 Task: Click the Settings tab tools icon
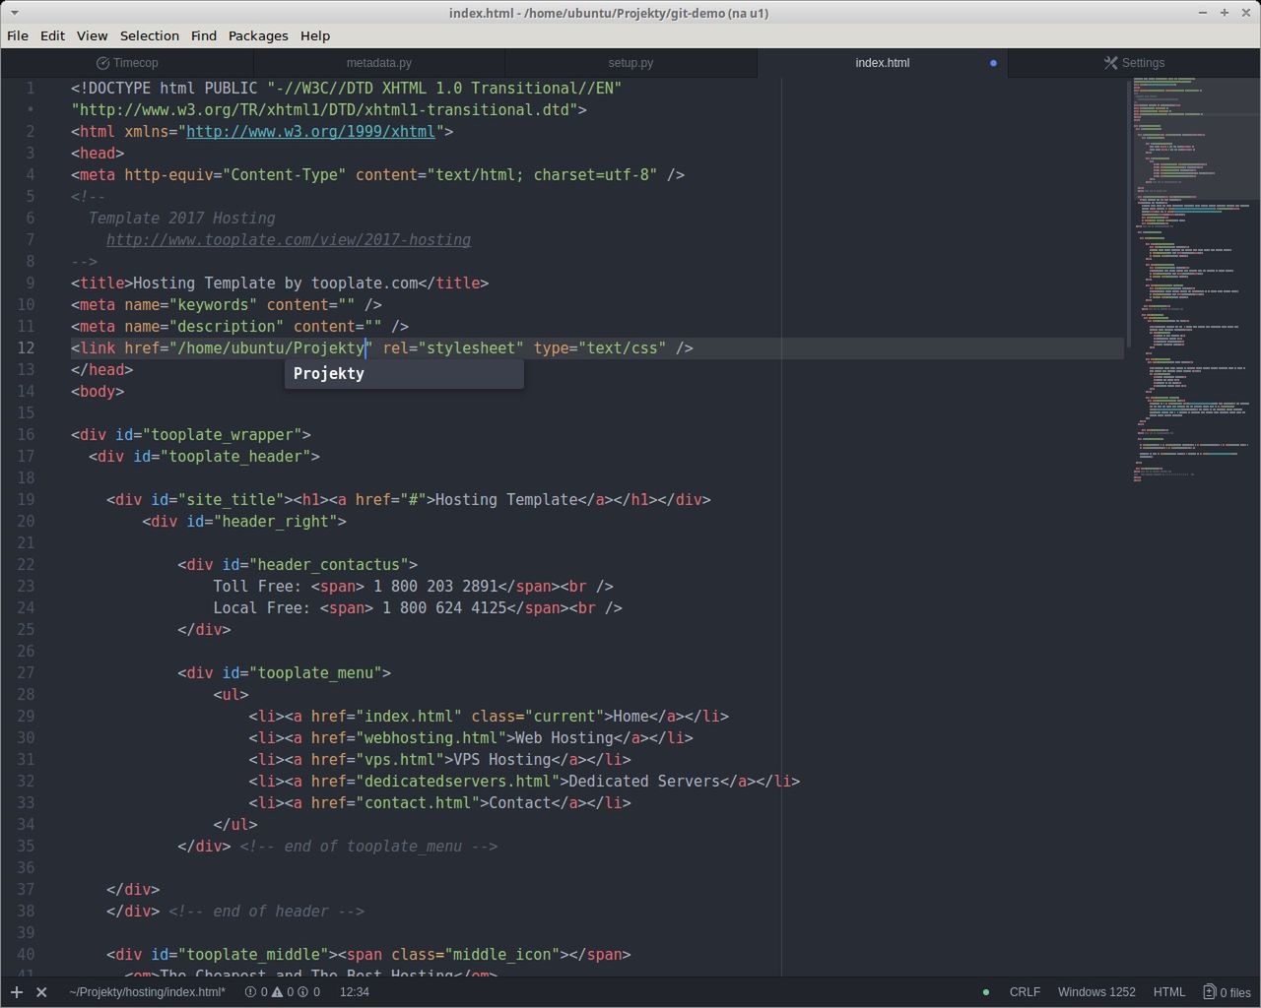pos(1110,63)
